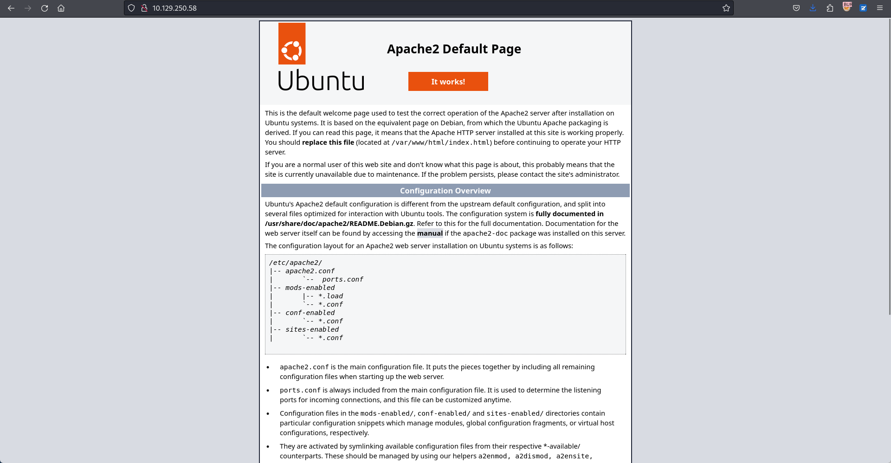Open the Burp proxy extension icon

click(847, 7)
